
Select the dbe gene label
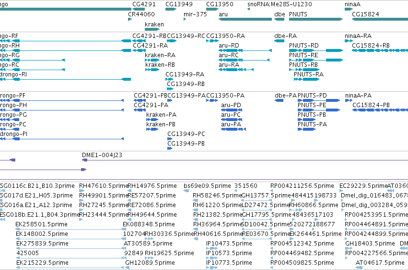click(280, 14)
